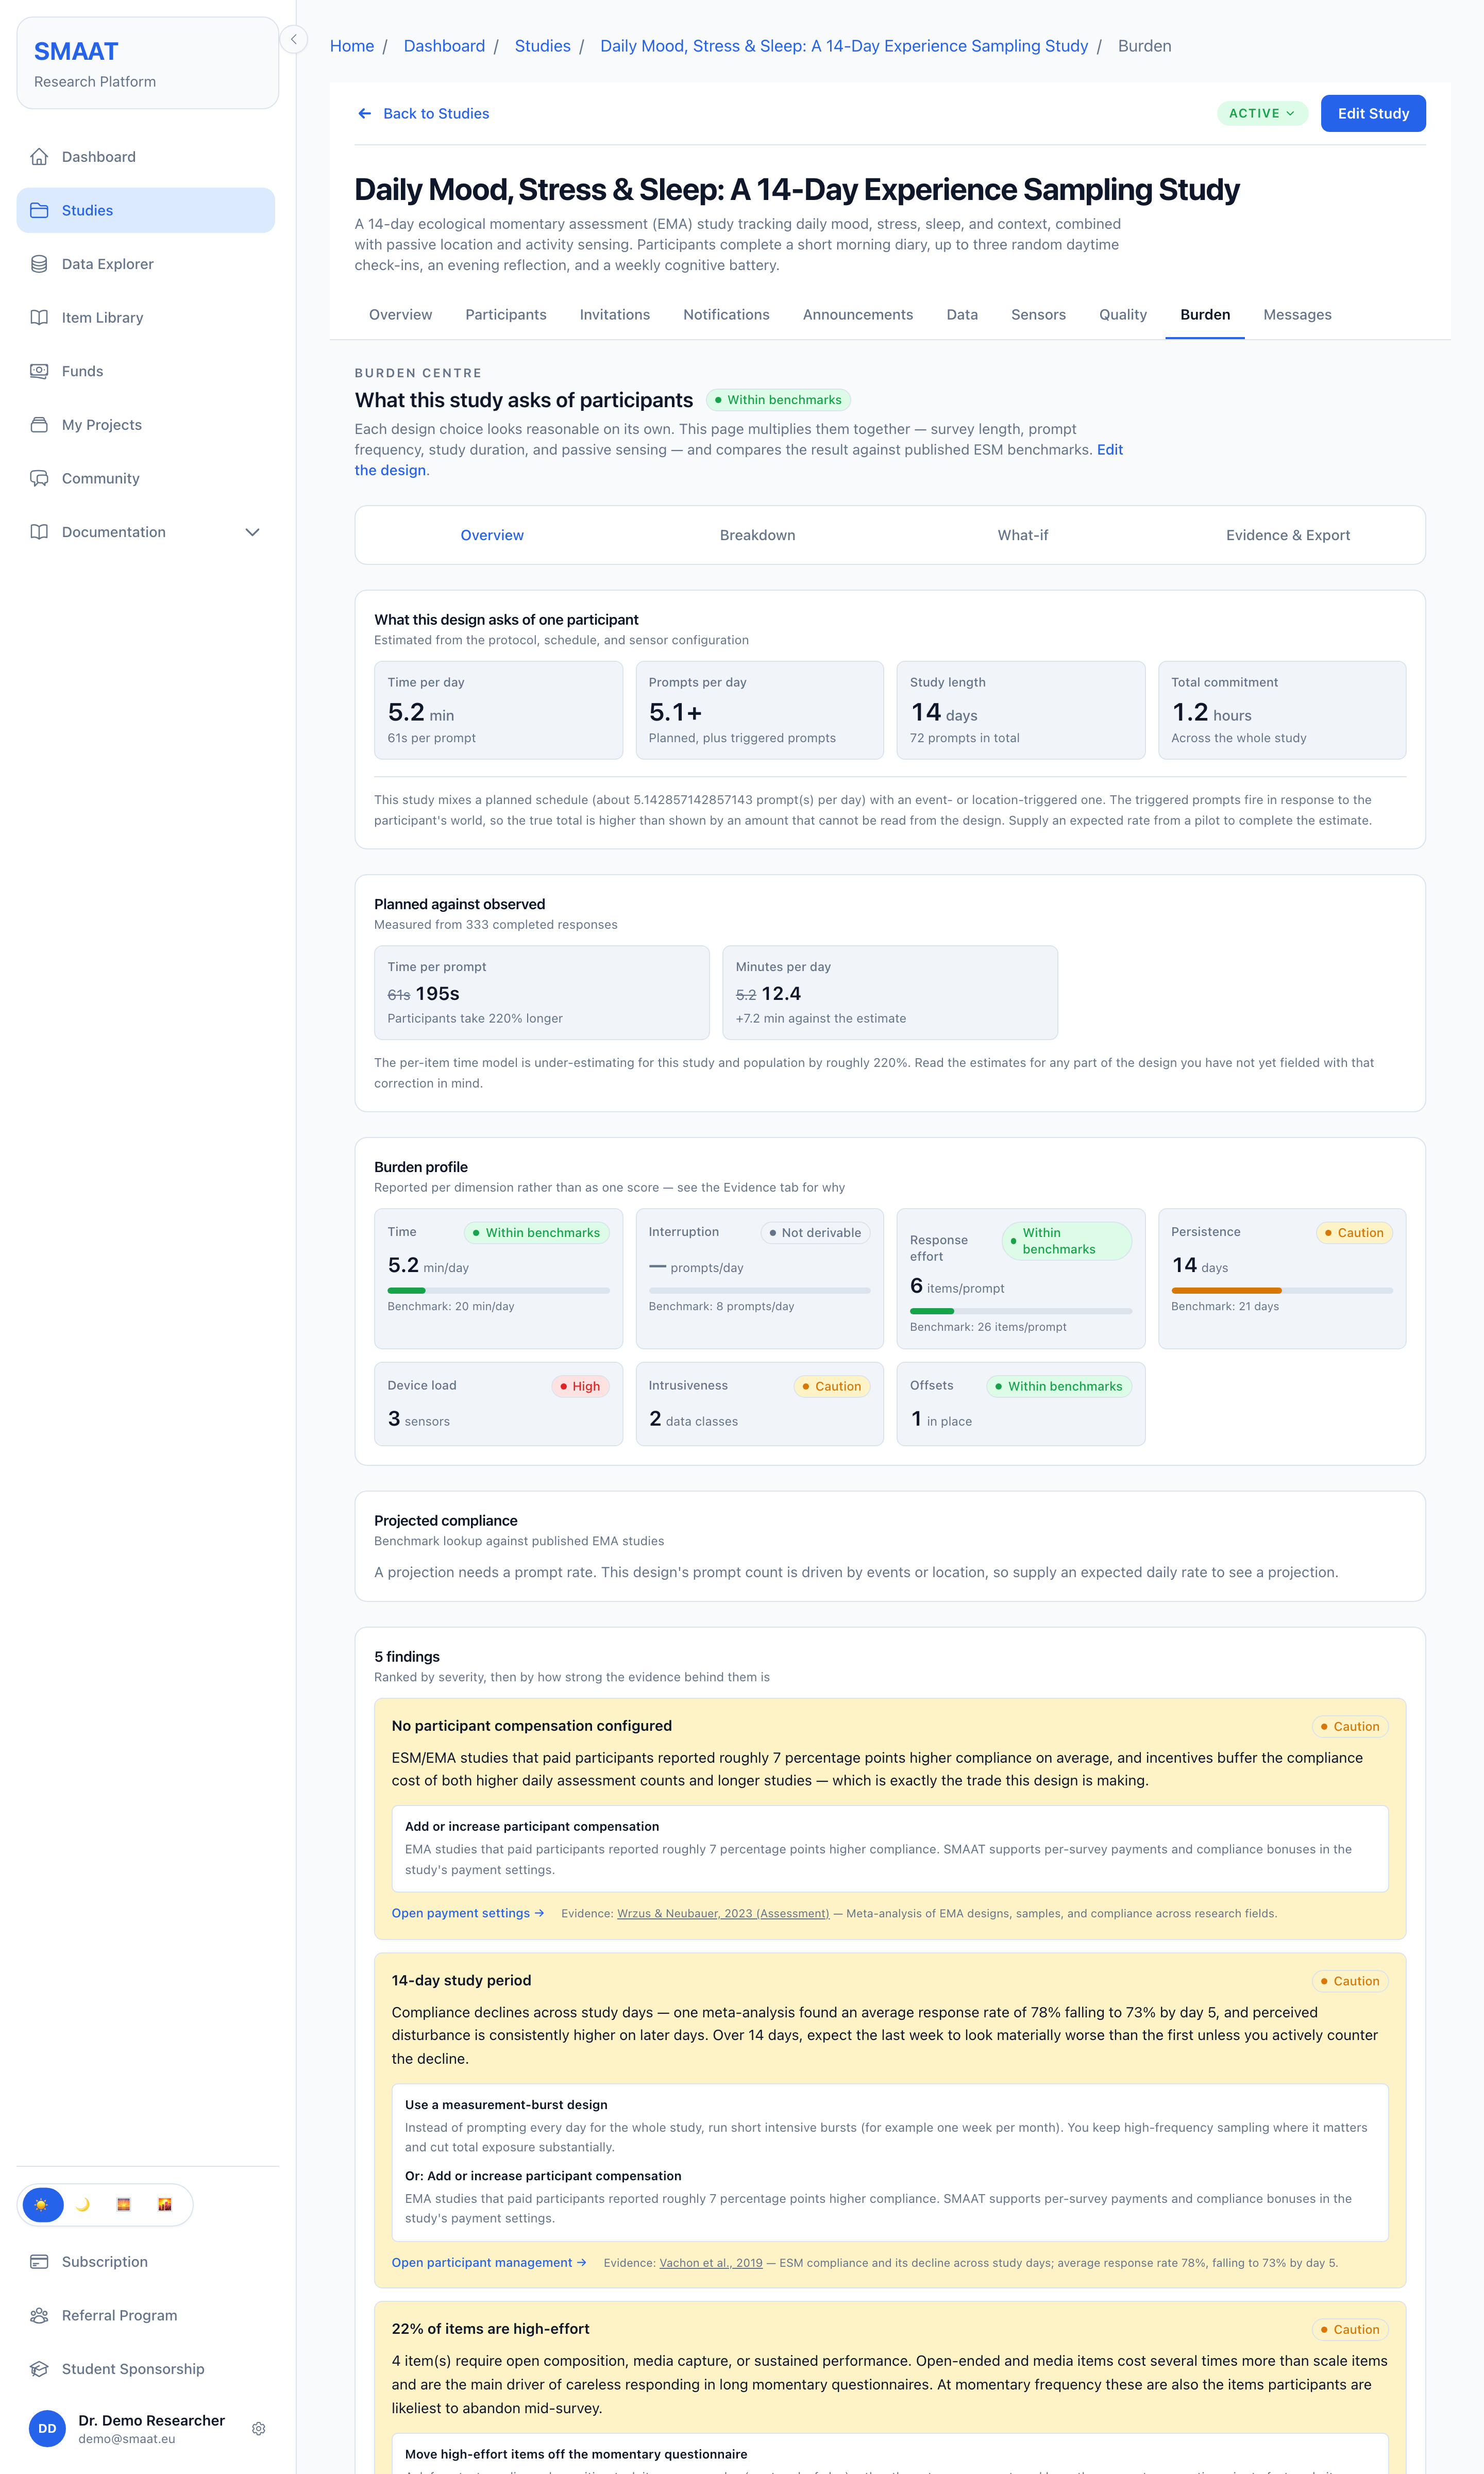Viewport: 1484px width, 2474px height.
Task: Click the SMAAT Research Platform logo
Action: (148, 63)
